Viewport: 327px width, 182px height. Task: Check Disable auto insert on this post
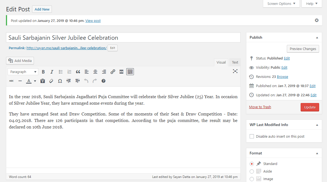[x=252, y=136]
